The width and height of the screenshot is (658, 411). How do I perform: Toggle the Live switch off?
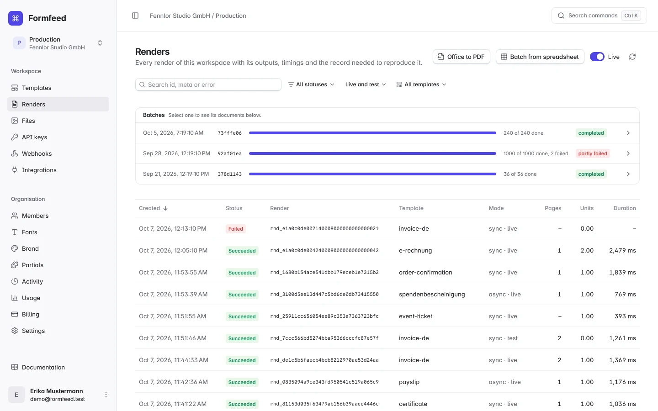597,57
